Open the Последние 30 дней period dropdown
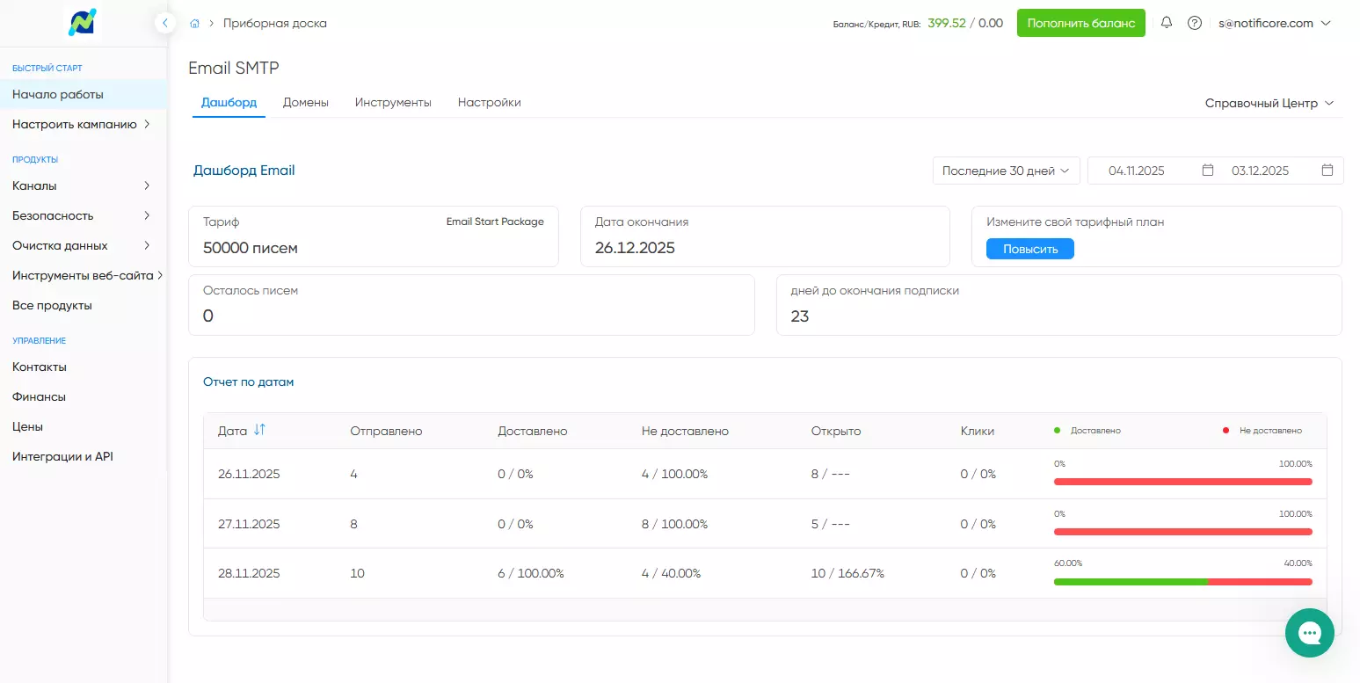This screenshot has height=683, width=1360. [1006, 171]
